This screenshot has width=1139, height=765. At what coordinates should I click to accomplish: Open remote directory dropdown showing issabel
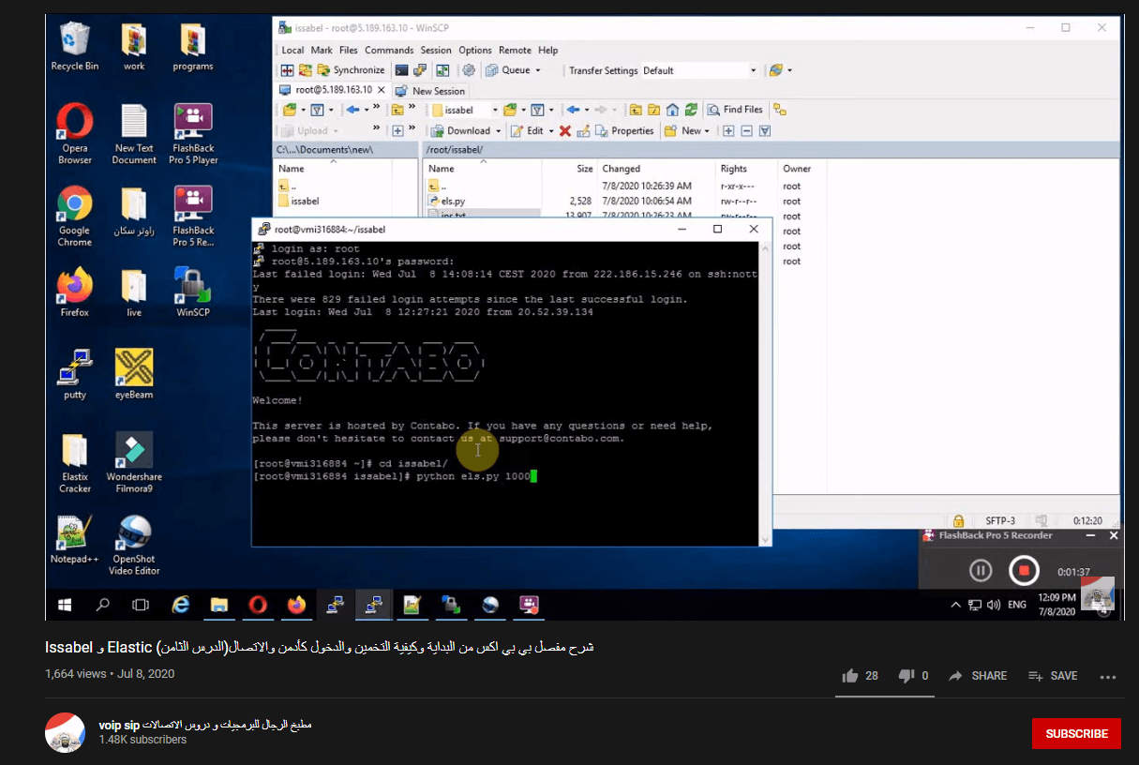(464, 110)
